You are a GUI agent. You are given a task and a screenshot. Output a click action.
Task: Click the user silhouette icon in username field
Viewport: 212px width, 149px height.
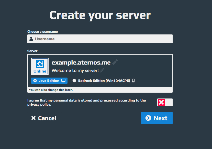pyautogui.click(x=31, y=39)
